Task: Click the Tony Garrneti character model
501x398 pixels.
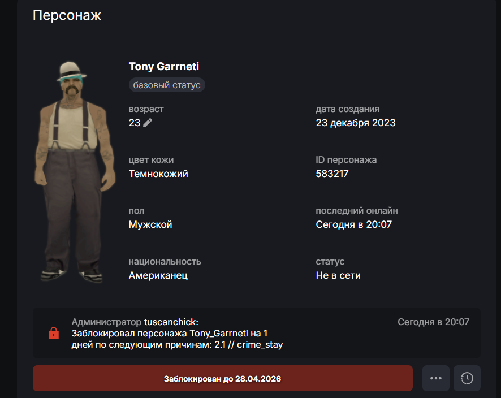Action: (x=75, y=172)
